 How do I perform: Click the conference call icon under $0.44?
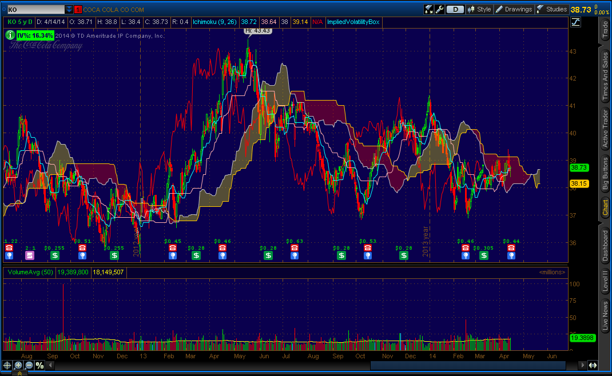click(511, 248)
